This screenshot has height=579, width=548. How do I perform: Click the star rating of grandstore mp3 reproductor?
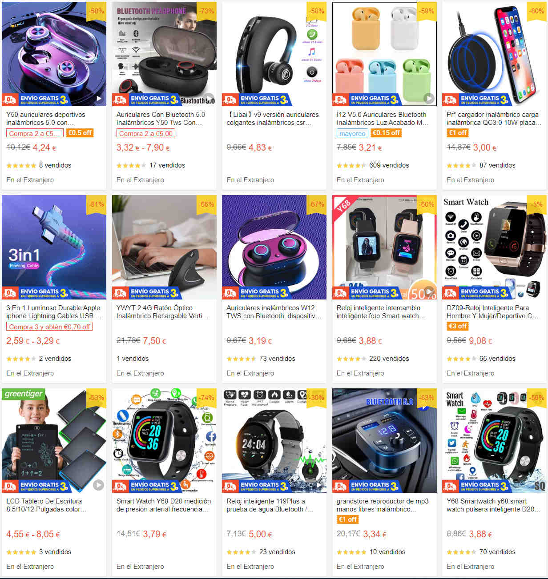(x=351, y=552)
